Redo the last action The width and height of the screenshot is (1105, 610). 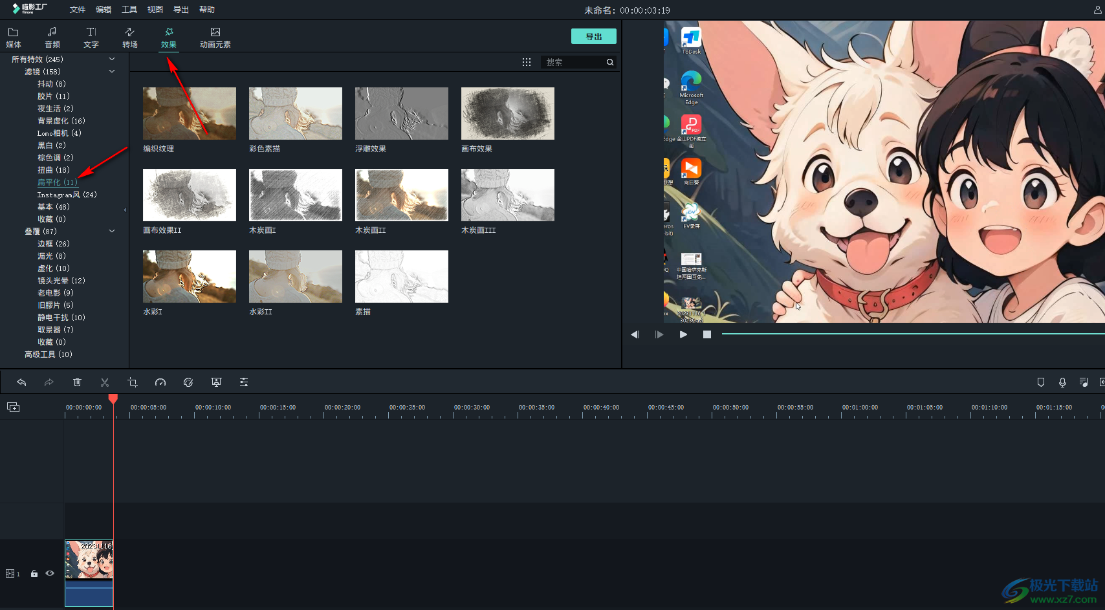49,382
